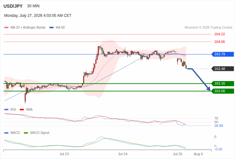This screenshot has width=235, height=159.
Task: Select the 163.79 pivot price tag
Action: click(223, 54)
